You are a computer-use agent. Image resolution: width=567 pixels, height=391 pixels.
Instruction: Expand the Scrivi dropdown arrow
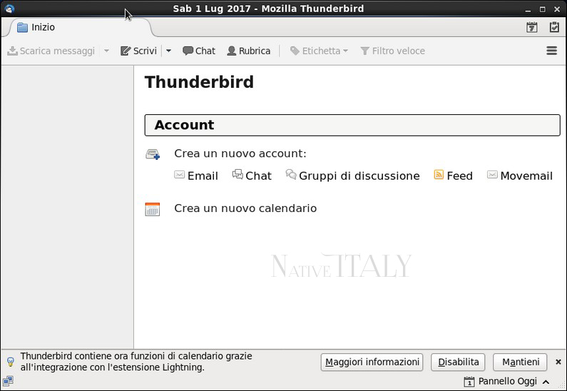pyautogui.click(x=169, y=51)
